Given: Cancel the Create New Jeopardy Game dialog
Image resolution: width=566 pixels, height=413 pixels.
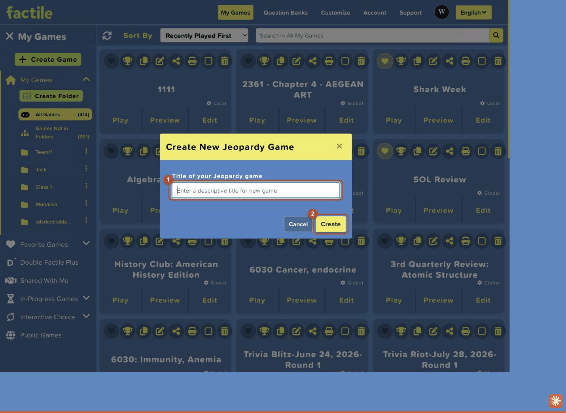Looking at the screenshot, I should [298, 224].
